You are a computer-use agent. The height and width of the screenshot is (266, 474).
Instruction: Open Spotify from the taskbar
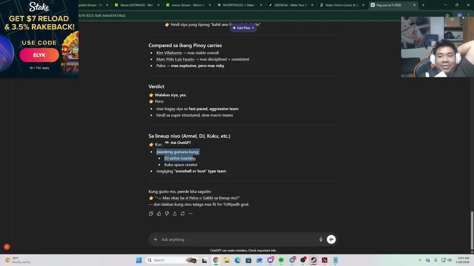click(281, 260)
